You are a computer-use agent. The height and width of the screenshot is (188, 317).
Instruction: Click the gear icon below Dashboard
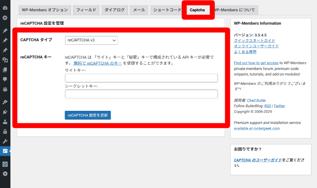pyautogui.click(x=5, y=18)
